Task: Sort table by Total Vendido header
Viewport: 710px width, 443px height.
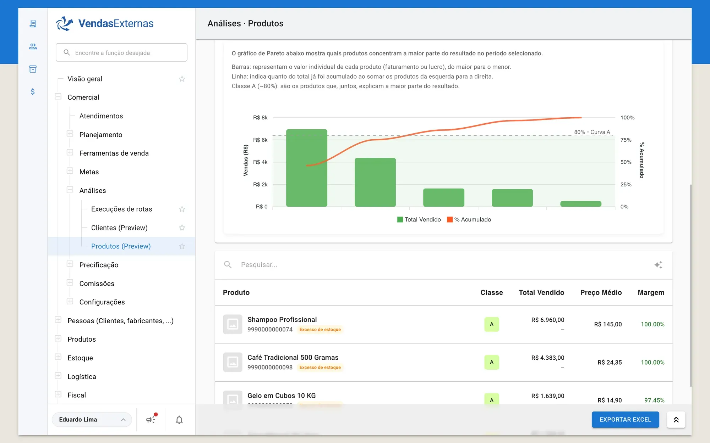Action: point(541,292)
